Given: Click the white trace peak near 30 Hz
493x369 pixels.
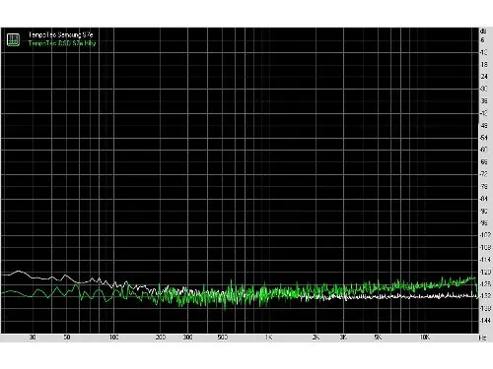Looking at the screenshot, I should (x=19, y=272).
